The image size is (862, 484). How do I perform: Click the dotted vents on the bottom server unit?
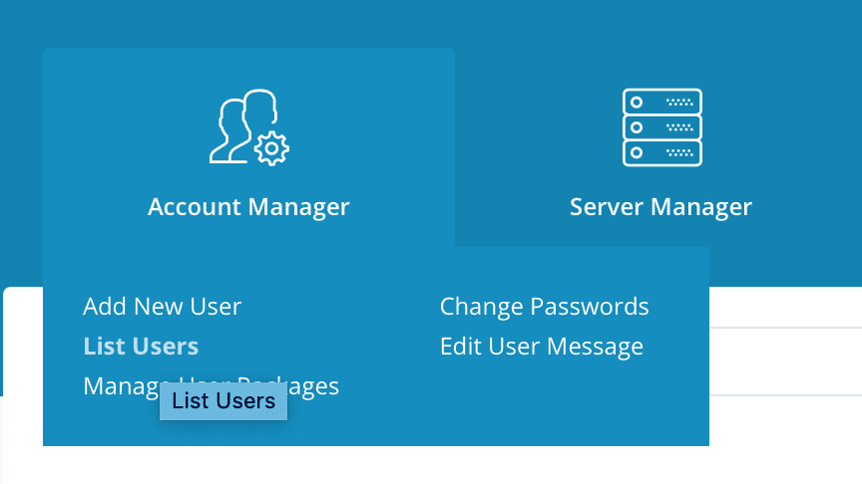tap(678, 152)
